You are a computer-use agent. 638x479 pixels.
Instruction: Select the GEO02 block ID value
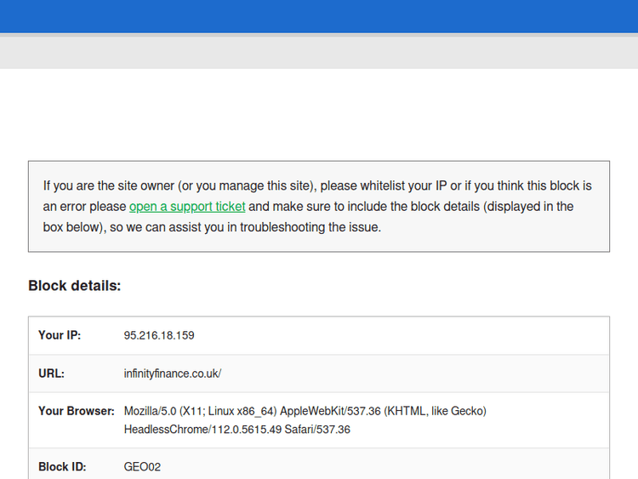[x=142, y=467]
